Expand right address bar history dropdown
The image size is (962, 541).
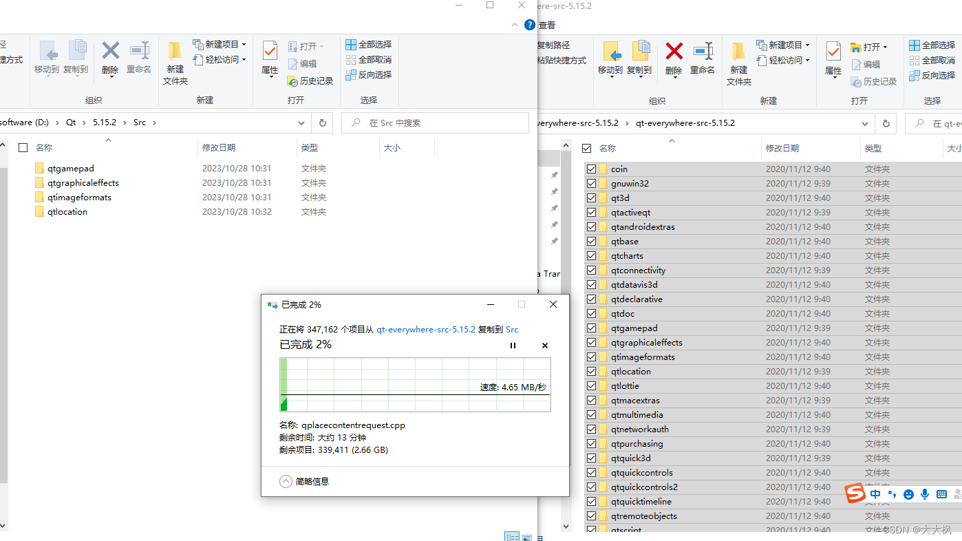point(866,124)
